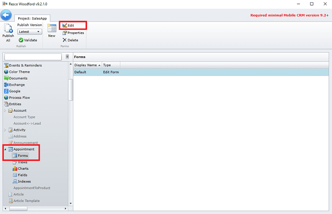Select the Address entity
The image size is (332, 214).
point(17,136)
